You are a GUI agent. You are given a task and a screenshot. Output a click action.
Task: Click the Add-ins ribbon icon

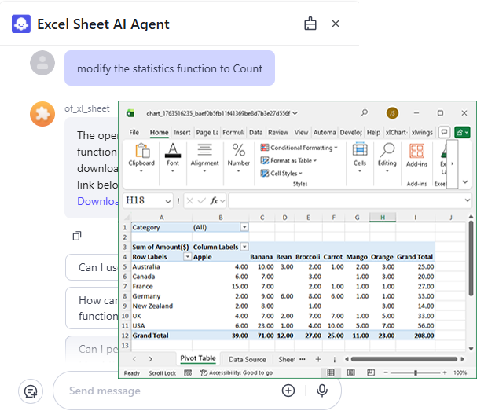pos(416,155)
